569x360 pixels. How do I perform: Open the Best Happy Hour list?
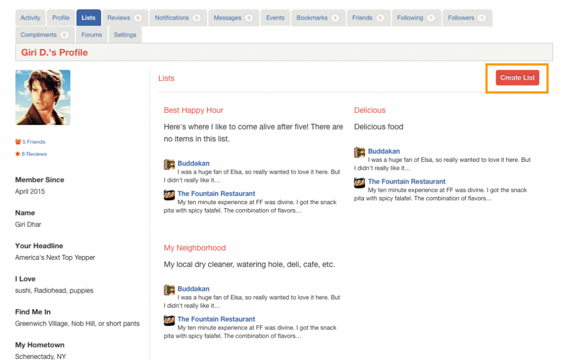[x=193, y=110]
